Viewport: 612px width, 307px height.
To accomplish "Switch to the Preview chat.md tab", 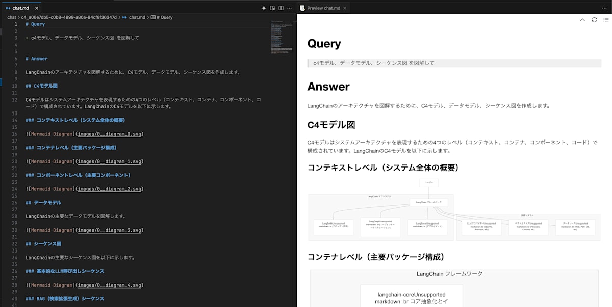I will click(x=323, y=8).
